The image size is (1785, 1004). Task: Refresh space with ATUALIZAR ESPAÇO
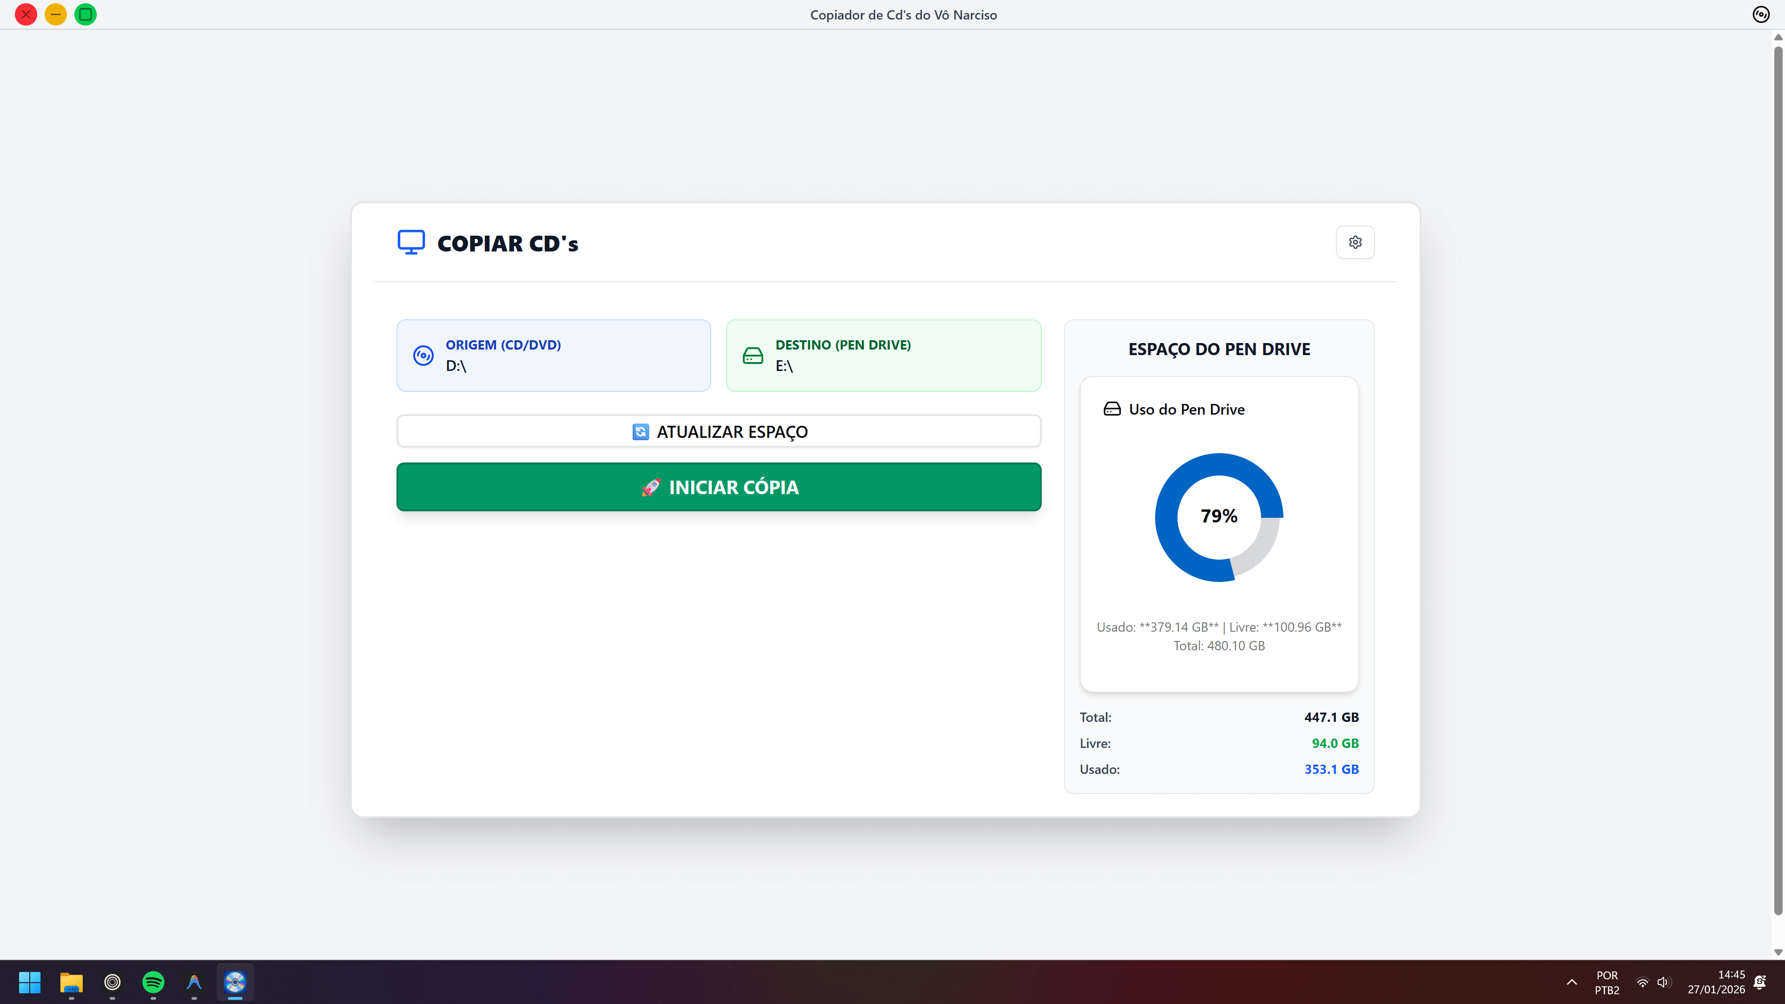pyautogui.click(x=719, y=432)
